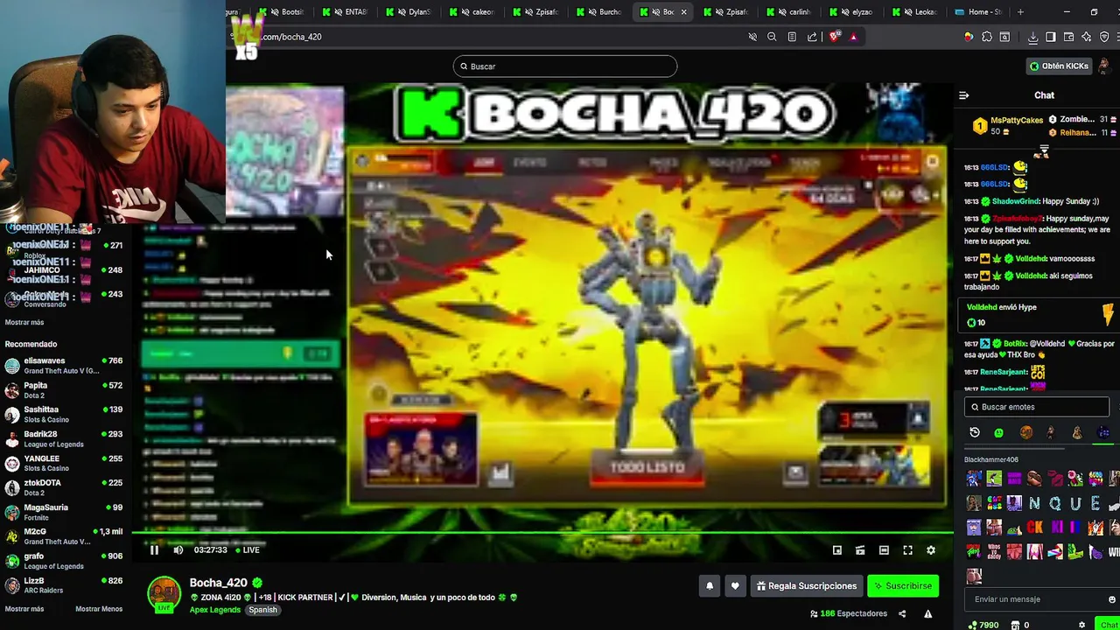Focus the Buscar emotes search box

coord(1037,407)
